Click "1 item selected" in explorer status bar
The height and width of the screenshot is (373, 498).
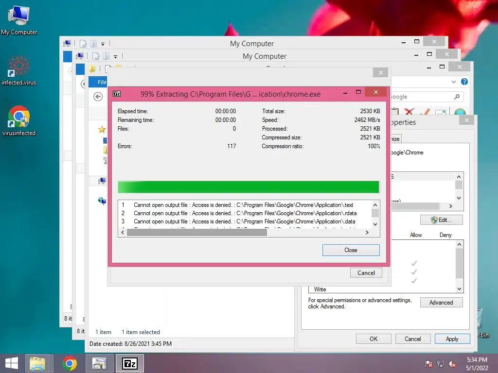141,332
